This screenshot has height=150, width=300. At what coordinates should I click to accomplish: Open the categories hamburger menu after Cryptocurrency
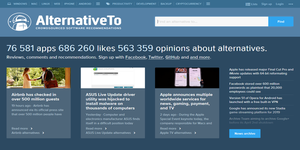point(208,4)
